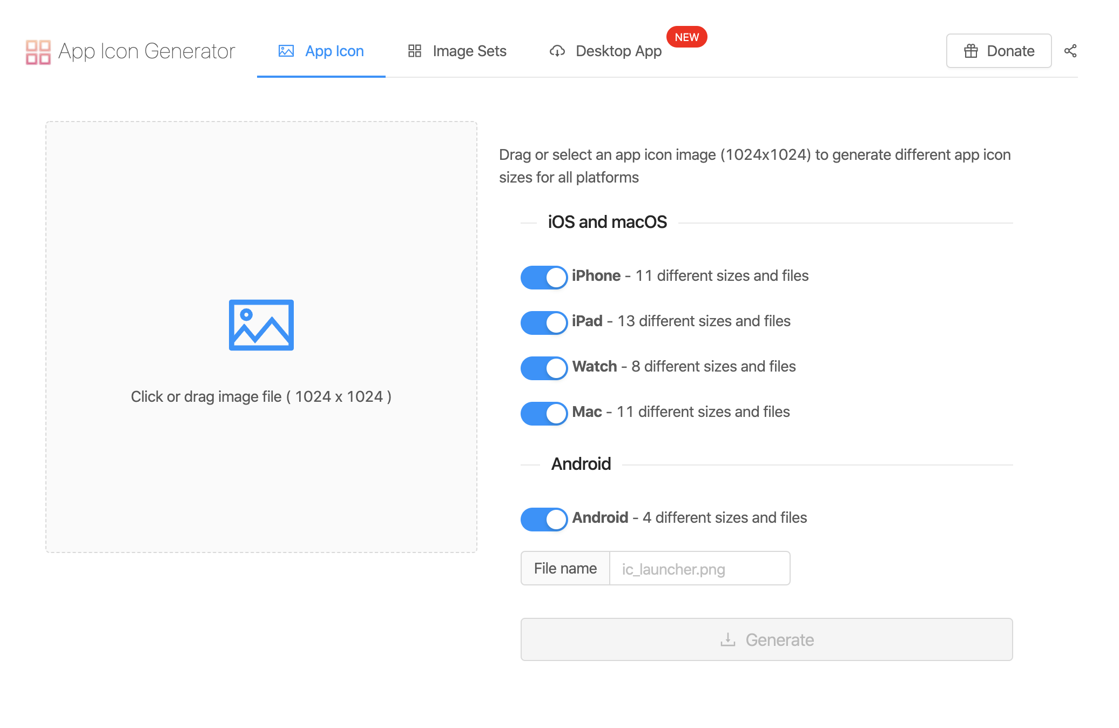The image size is (1119, 728).
Task: Disable the iPhone sizes toggle
Action: (543, 277)
